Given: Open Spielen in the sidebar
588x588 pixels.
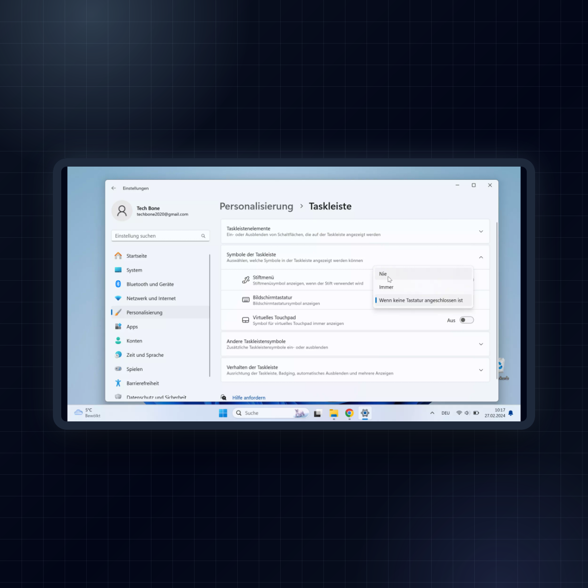Looking at the screenshot, I should 160,369.
